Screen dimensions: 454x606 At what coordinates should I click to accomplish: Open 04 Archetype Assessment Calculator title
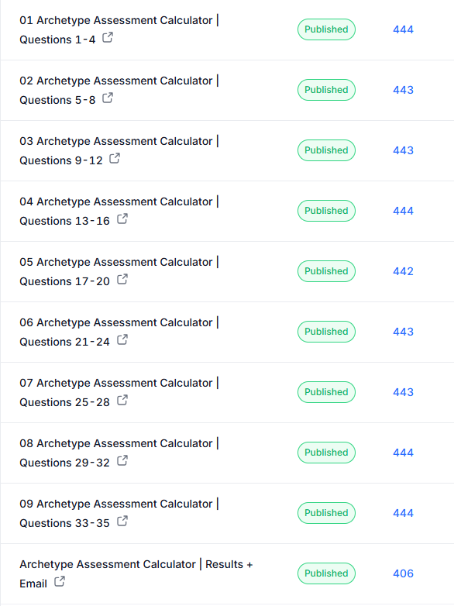[x=119, y=211]
